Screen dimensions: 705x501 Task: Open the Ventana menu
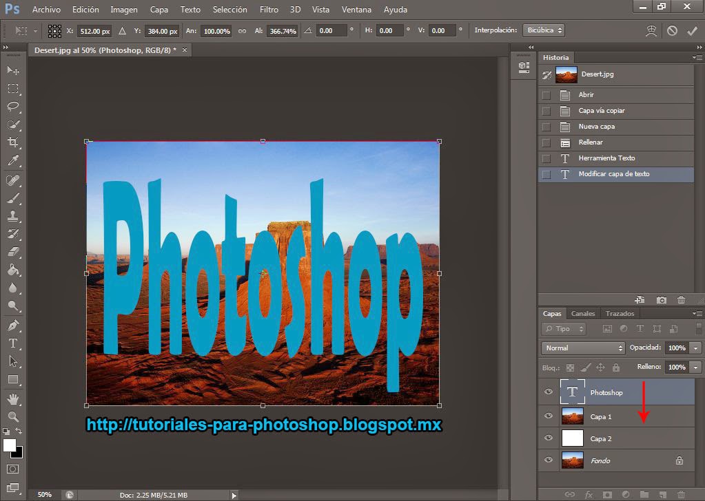click(356, 10)
